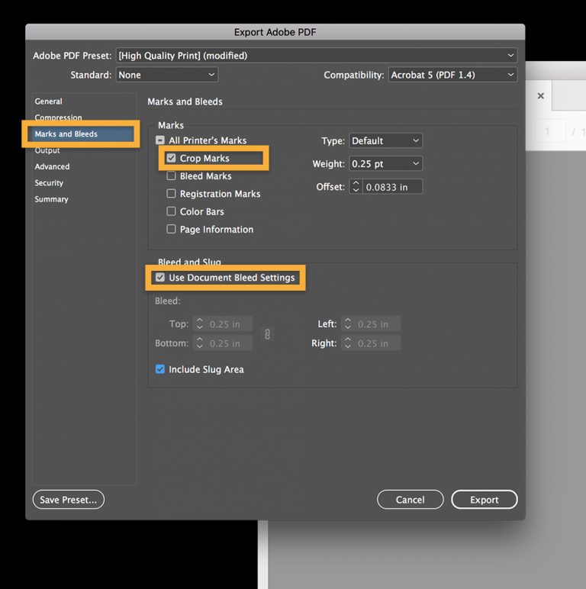
Task: Click the Offset value field
Action: [x=392, y=187]
